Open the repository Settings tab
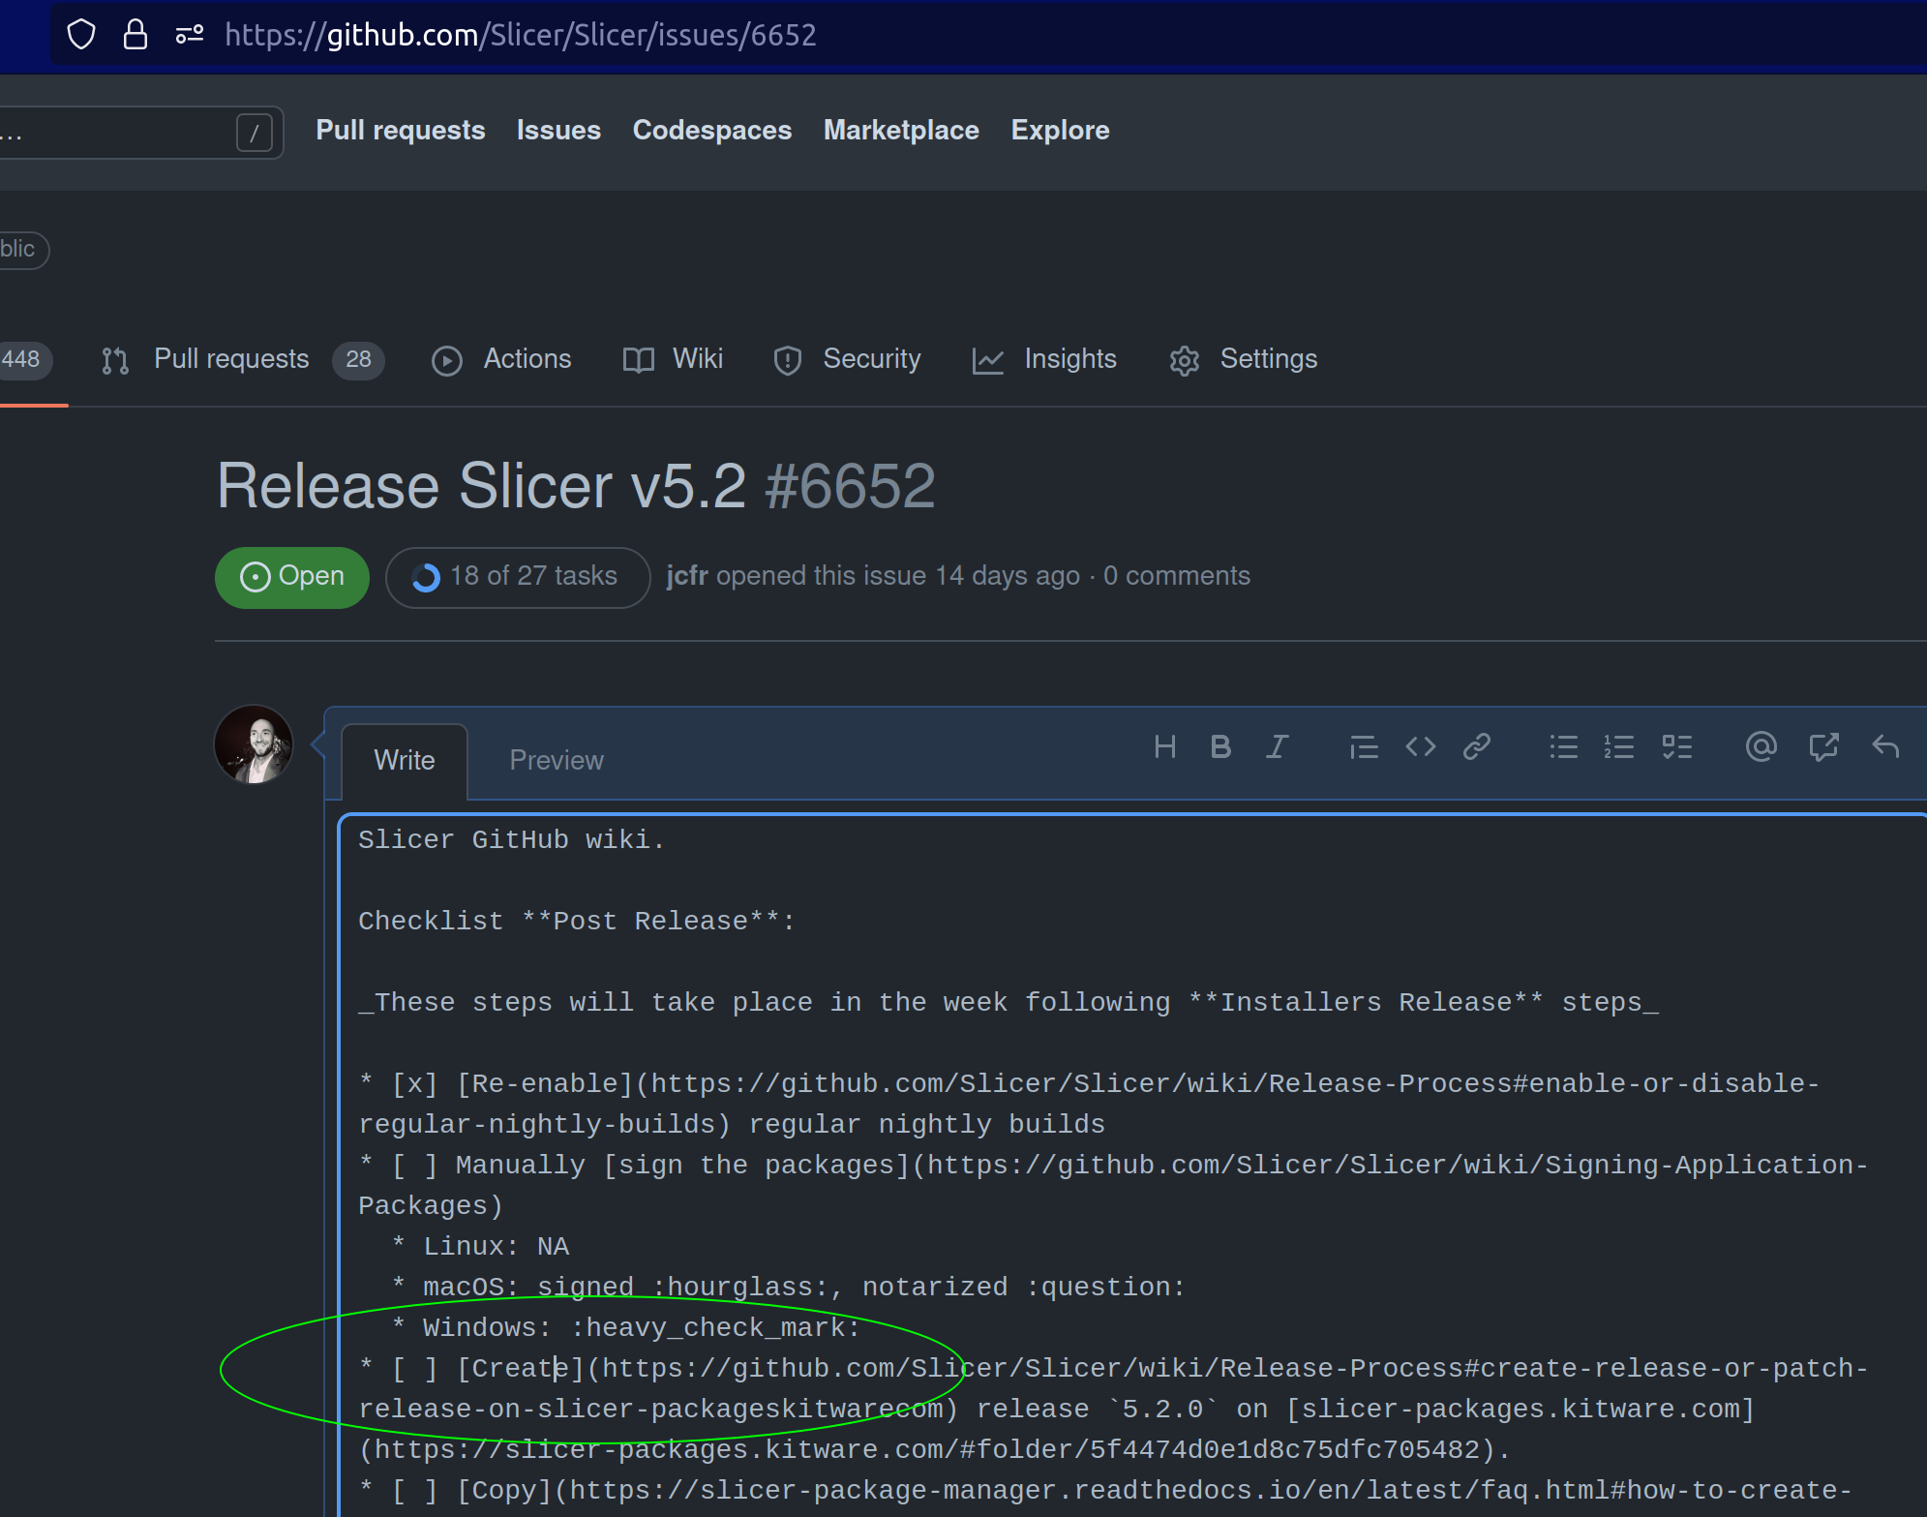1927x1517 pixels. coord(1244,359)
